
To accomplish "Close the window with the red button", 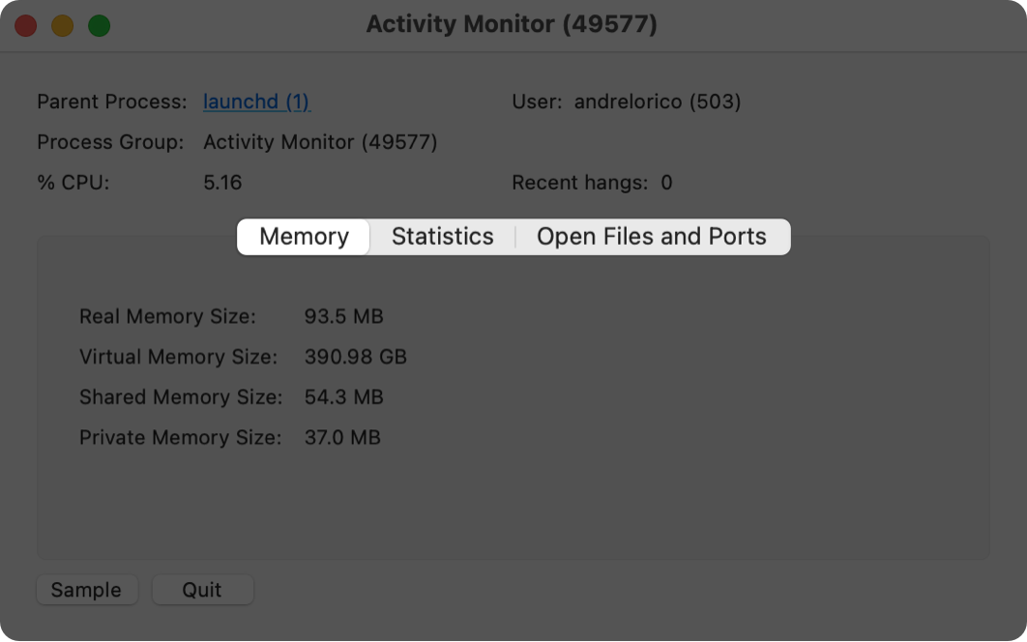I will 26,25.
